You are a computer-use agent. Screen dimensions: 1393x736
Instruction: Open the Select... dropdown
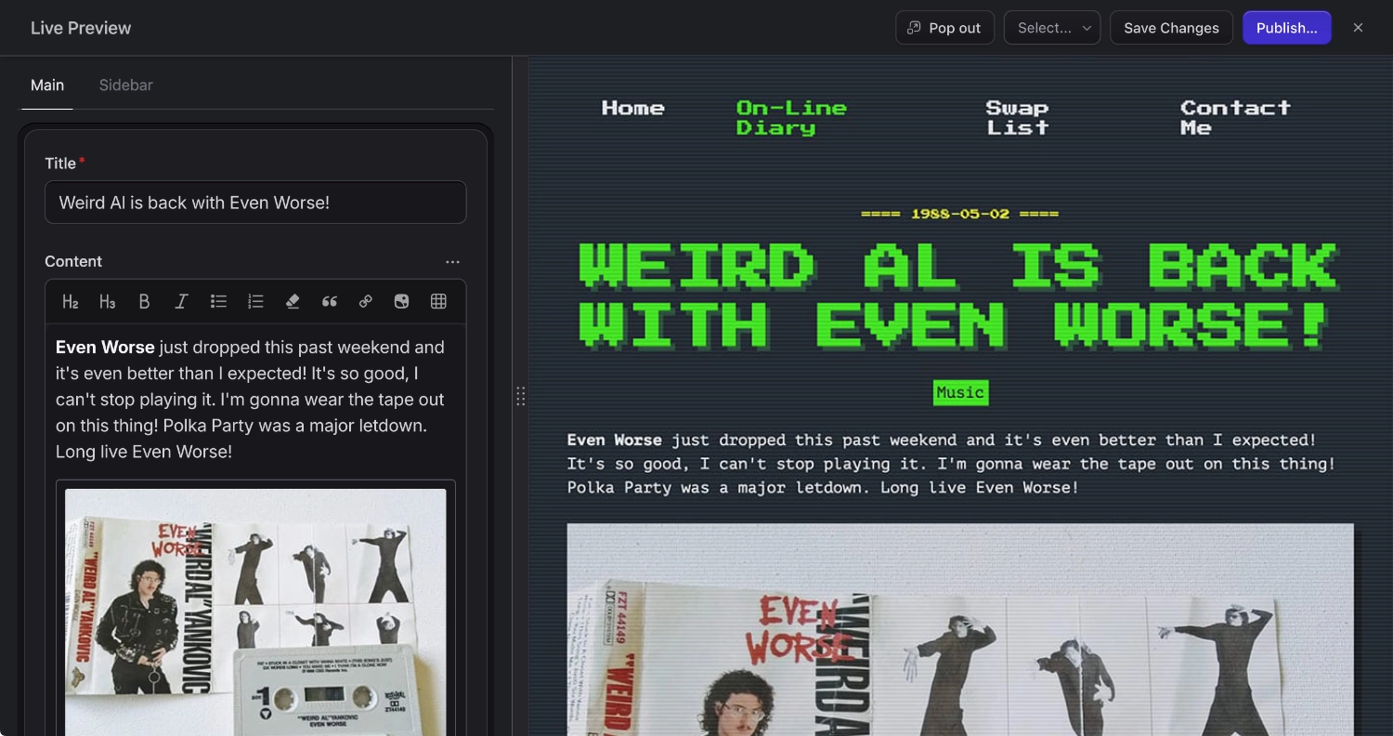pyautogui.click(x=1051, y=28)
